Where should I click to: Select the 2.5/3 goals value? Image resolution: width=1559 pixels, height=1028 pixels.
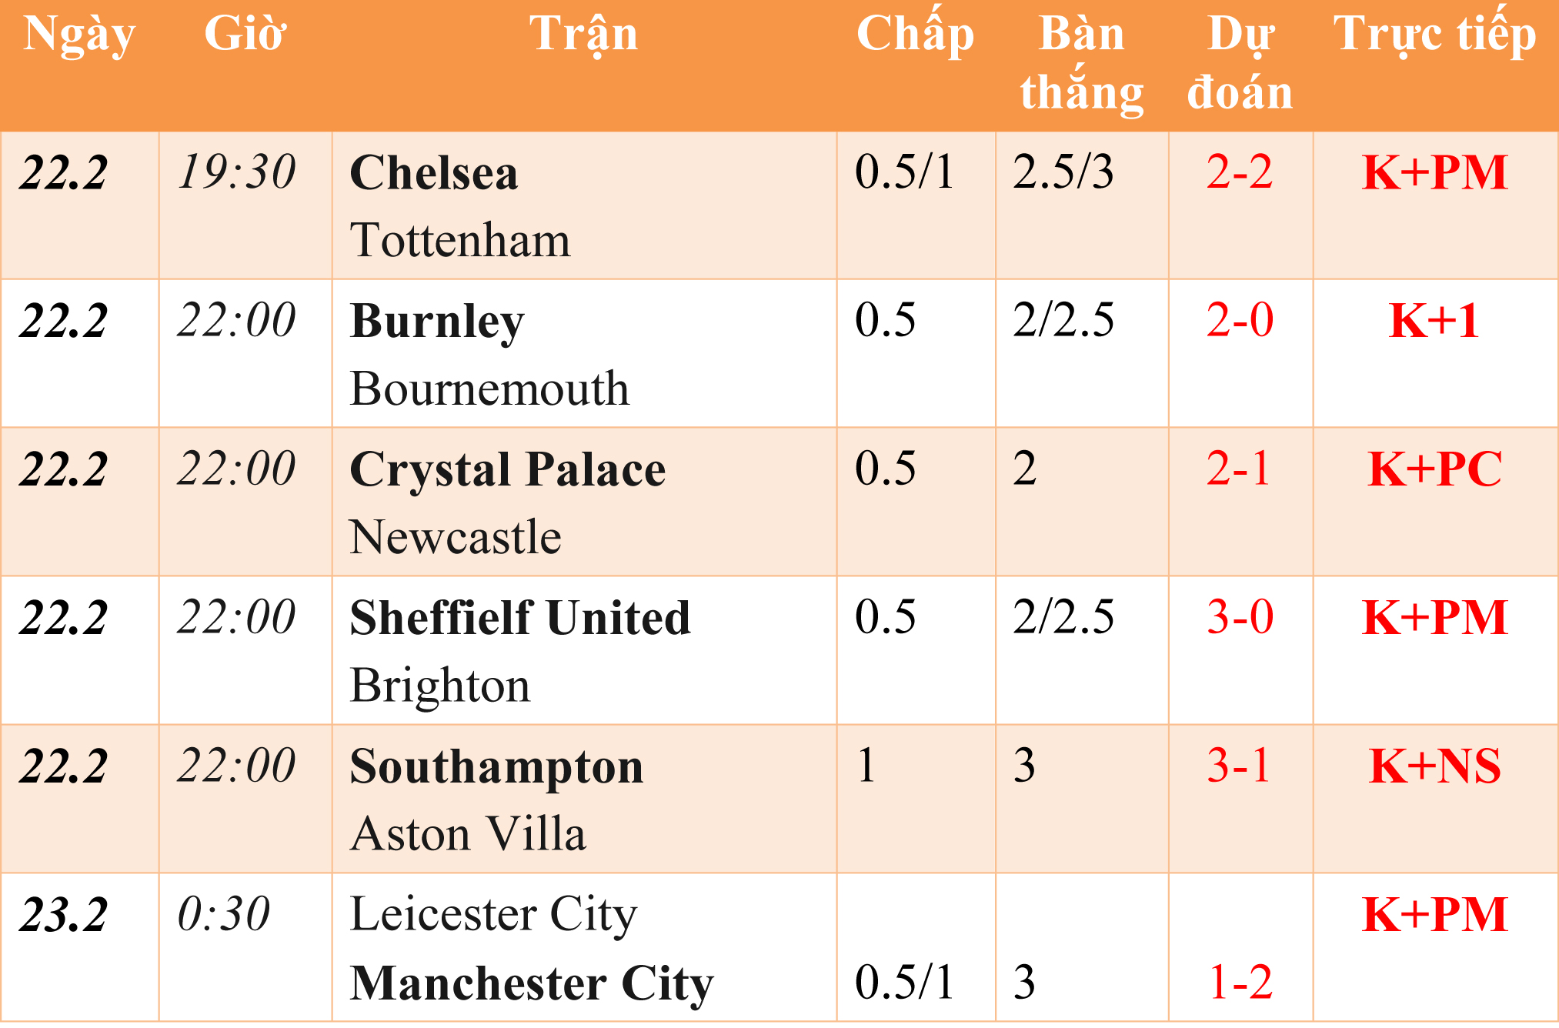[x=1063, y=172]
